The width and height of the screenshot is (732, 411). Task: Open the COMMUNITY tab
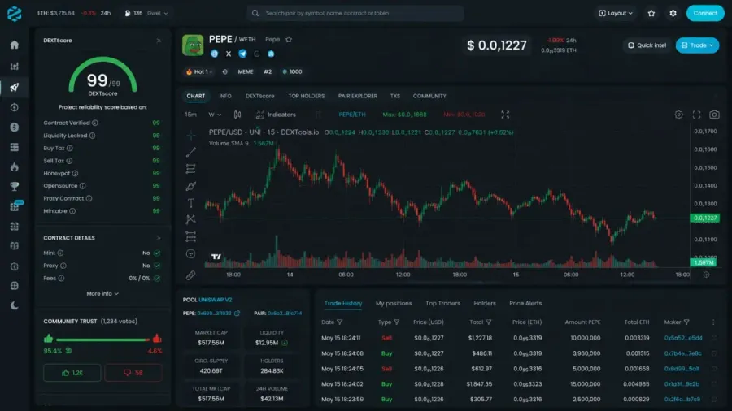429,96
